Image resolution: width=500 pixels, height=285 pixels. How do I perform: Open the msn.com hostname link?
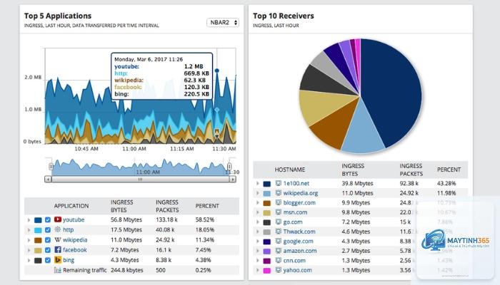click(x=295, y=212)
